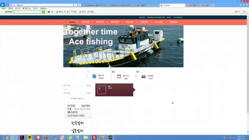Open Google Chrome from the taskbar
This screenshot has height=140, width=249.
(x=6, y=137)
